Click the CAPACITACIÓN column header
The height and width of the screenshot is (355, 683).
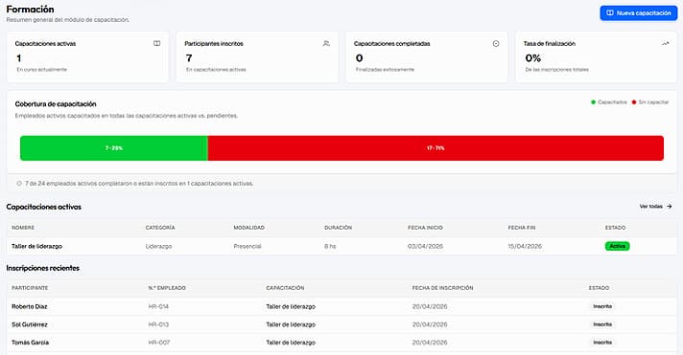(x=285, y=288)
